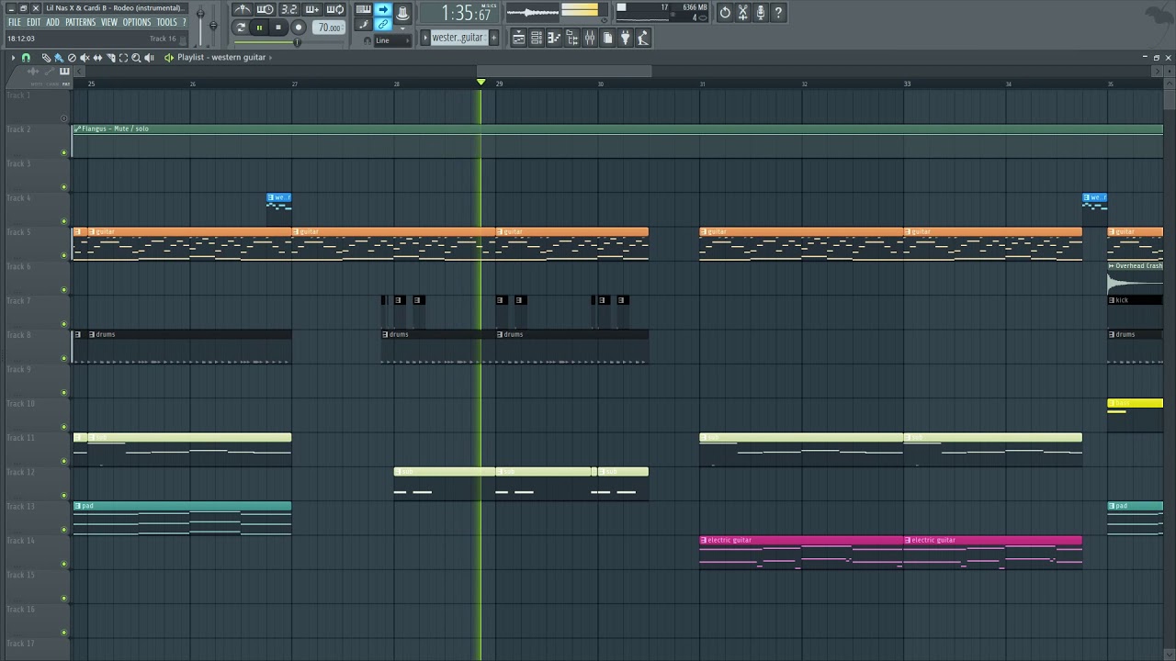Mute Track 8 drums green dot
Viewport: 1176px width, 661px height.
[x=63, y=358]
